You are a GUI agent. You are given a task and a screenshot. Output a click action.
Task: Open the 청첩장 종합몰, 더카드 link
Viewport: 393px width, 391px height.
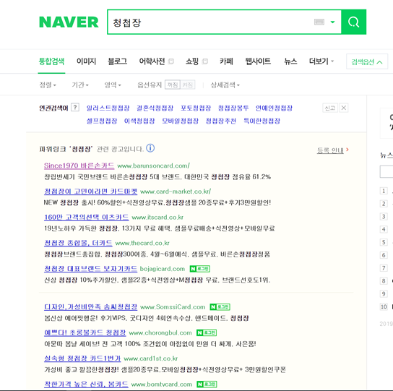[78, 243]
